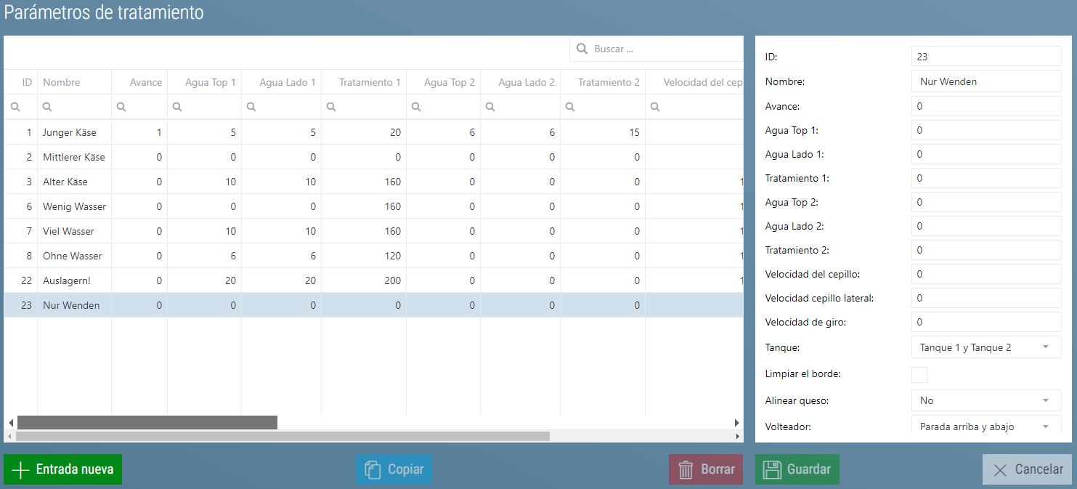Click the filter search icon under Avance column
The image size is (1077, 489).
point(121,107)
